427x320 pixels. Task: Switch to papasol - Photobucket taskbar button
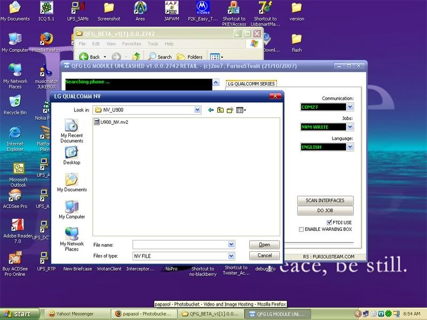(x=144, y=314)
